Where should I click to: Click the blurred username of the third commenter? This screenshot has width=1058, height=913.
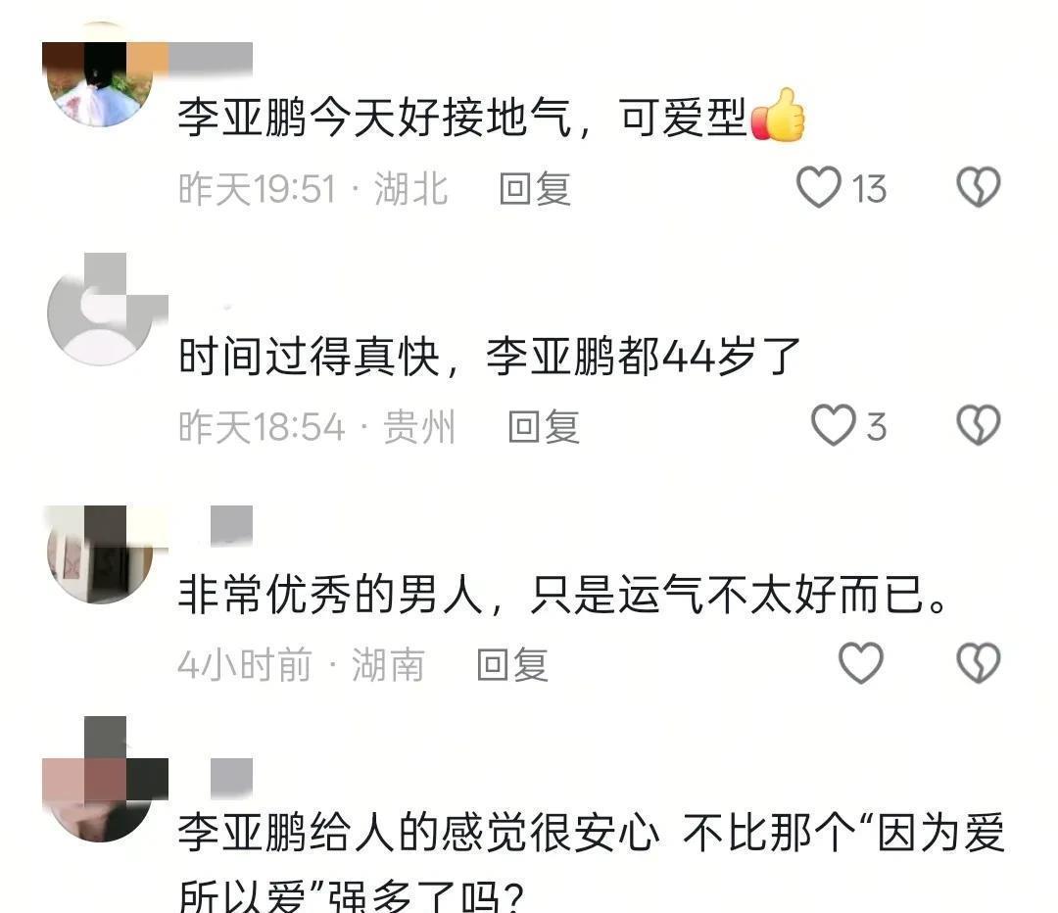231,525
